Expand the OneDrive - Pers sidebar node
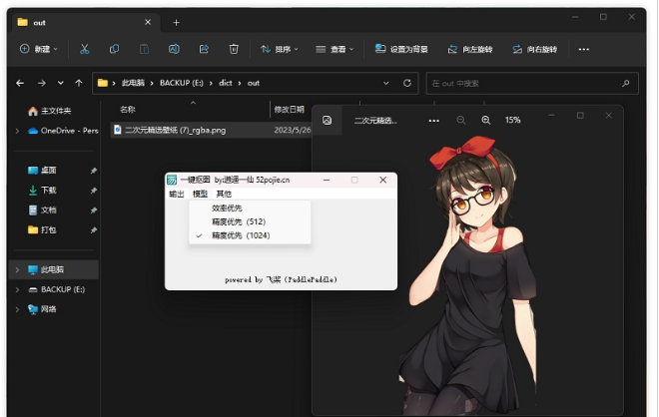 pos(17,131)
